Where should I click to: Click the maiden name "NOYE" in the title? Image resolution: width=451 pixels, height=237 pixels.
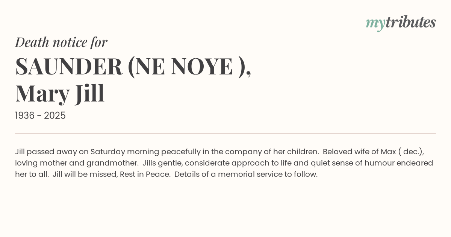coord(202,66)
